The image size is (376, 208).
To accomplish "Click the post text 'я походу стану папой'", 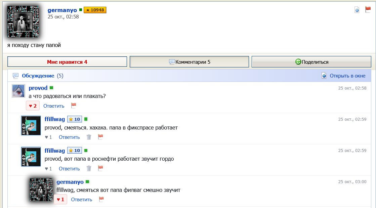I will click(x=34, y=45).
